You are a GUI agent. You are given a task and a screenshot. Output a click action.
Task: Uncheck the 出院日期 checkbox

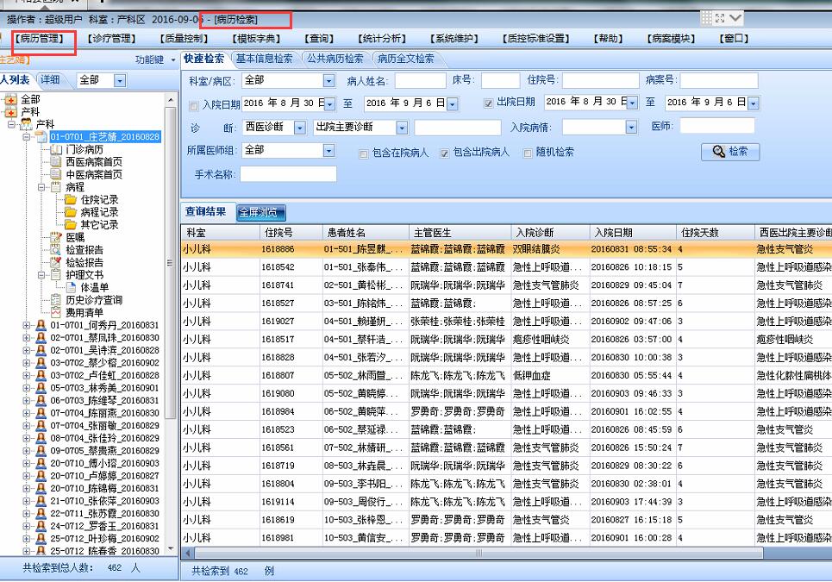tap(489, 103)
